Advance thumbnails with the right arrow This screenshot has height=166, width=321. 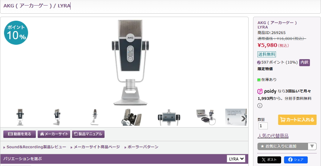pos(243,118)
